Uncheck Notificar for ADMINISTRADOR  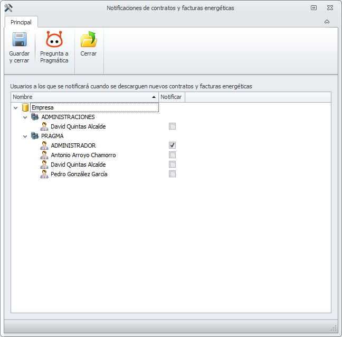tap(172, 145)
